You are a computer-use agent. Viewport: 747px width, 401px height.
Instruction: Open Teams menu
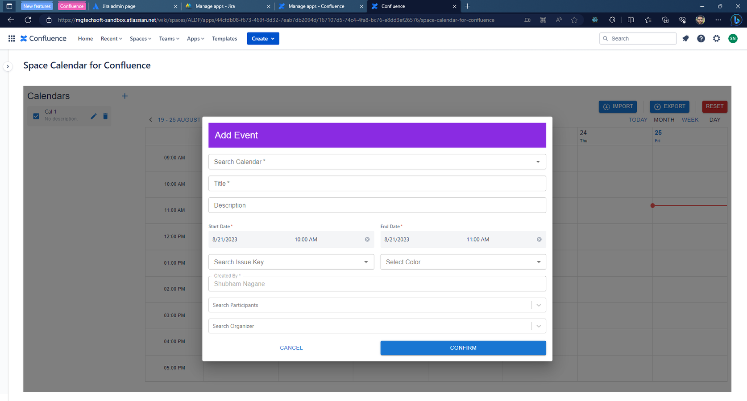coord(169,39)
